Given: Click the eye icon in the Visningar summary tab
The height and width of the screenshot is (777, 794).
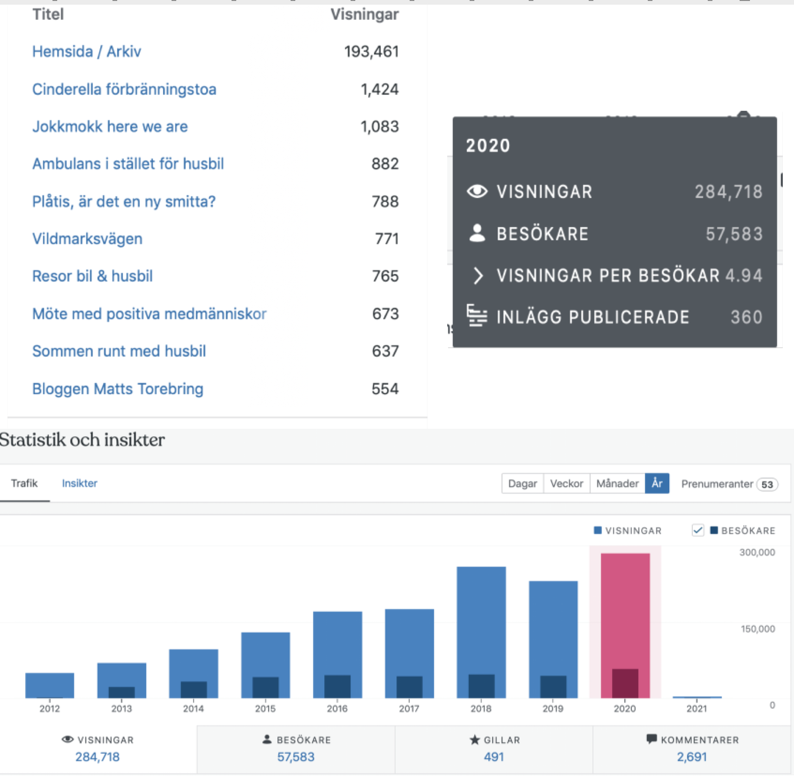Looking at the screenshot, I should (67, 739).
